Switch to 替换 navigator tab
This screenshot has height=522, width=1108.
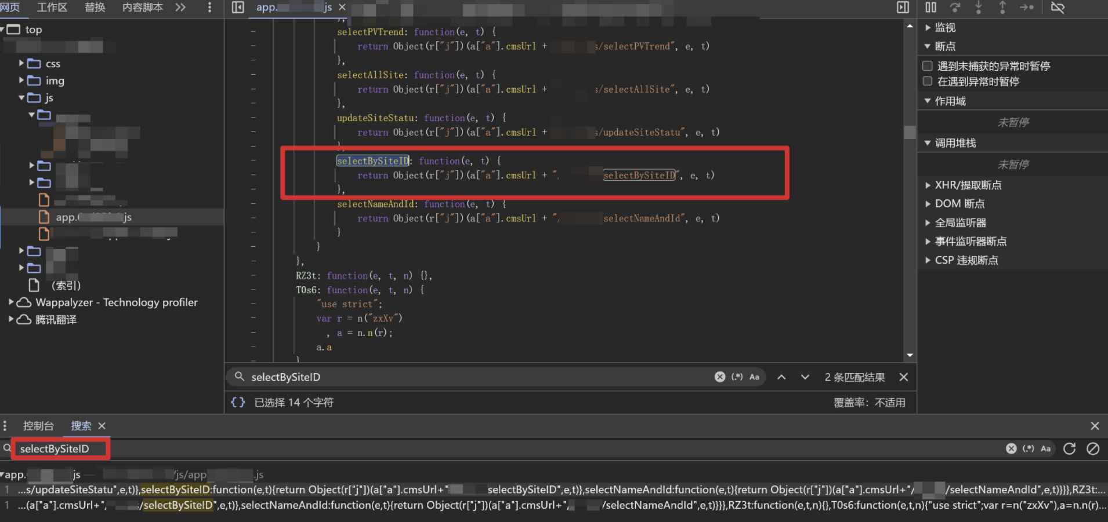(x=95, y=8)
